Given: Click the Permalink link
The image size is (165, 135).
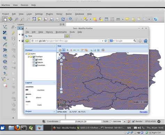Looking at the screenshot, I should pos(143,112).
